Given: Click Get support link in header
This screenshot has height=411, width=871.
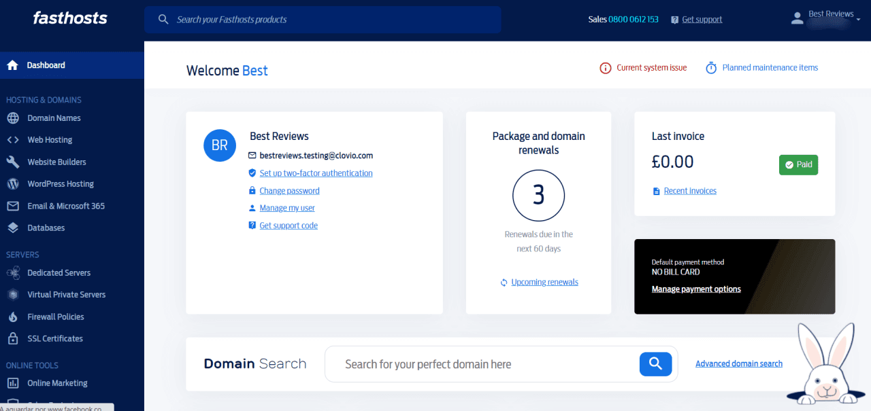Looking at the screenshot, I should [702, 20].
